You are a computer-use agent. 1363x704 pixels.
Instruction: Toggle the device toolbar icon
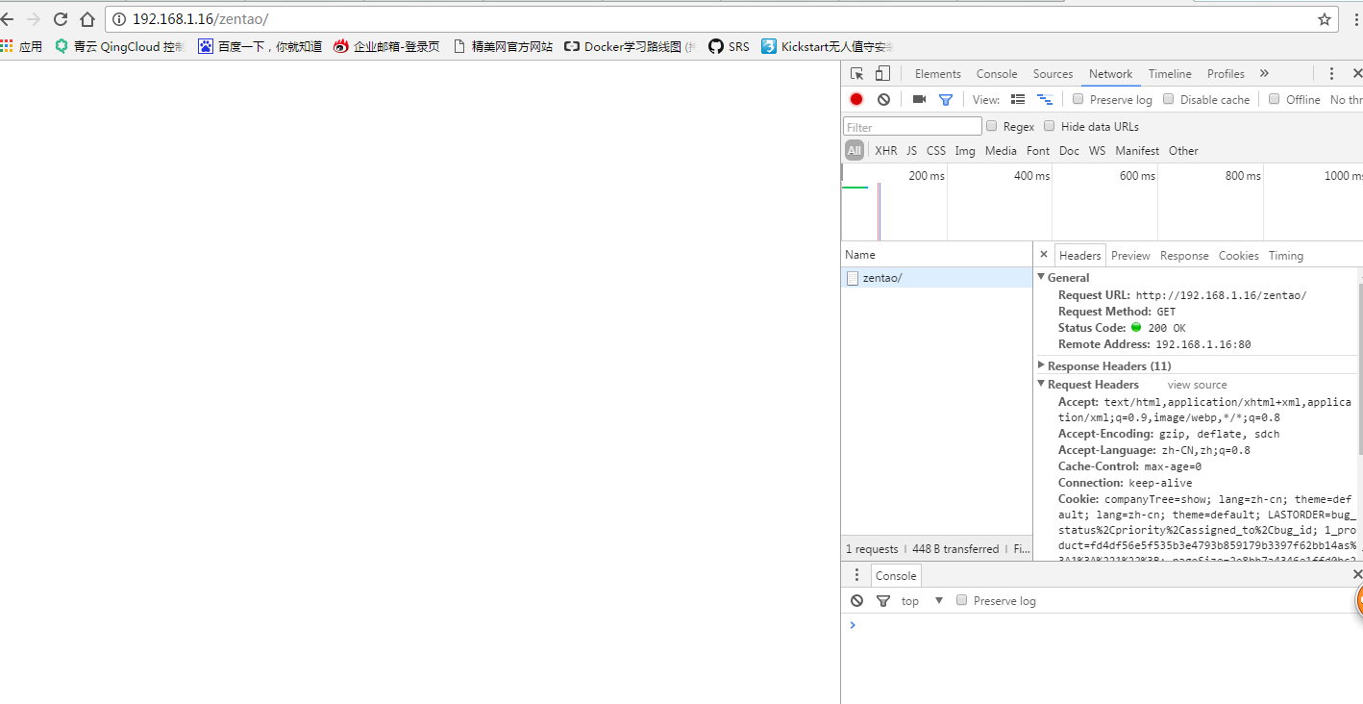[x=882, y=74]
